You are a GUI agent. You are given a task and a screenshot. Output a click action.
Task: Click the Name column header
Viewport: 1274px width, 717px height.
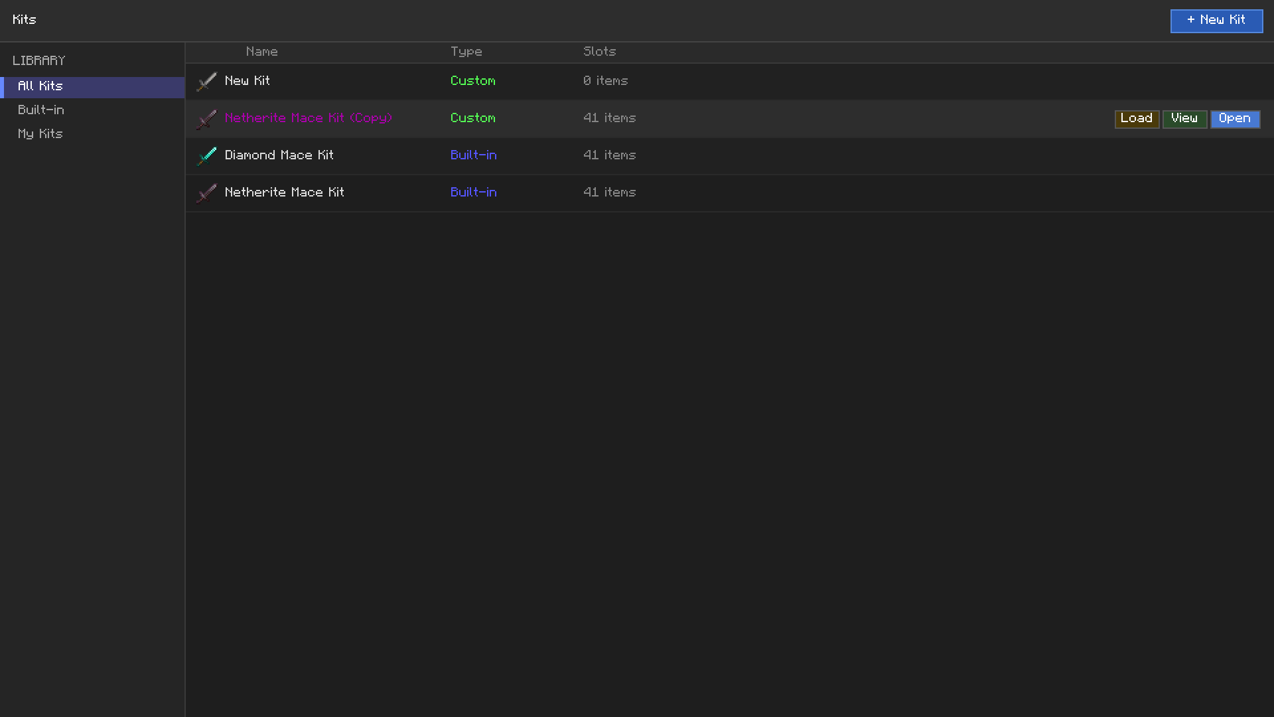tap(262, 52)
